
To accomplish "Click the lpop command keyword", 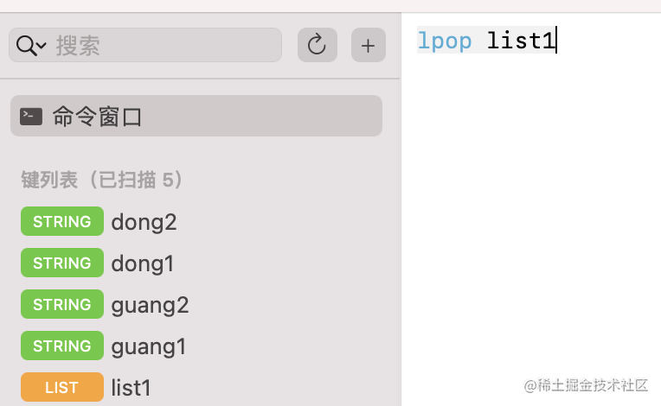I will (445, 41).
